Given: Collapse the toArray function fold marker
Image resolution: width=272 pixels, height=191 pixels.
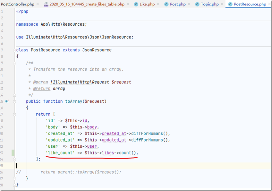Looking at the screenshot, I should click(14, 101).
